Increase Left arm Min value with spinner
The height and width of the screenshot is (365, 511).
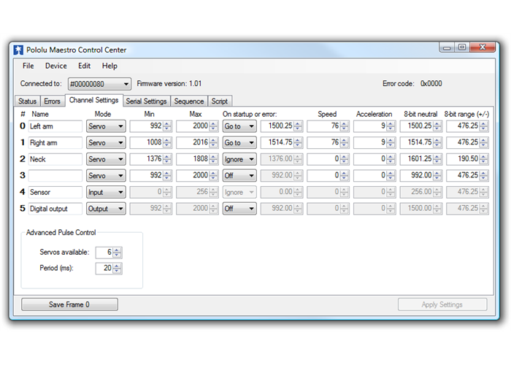167,123
